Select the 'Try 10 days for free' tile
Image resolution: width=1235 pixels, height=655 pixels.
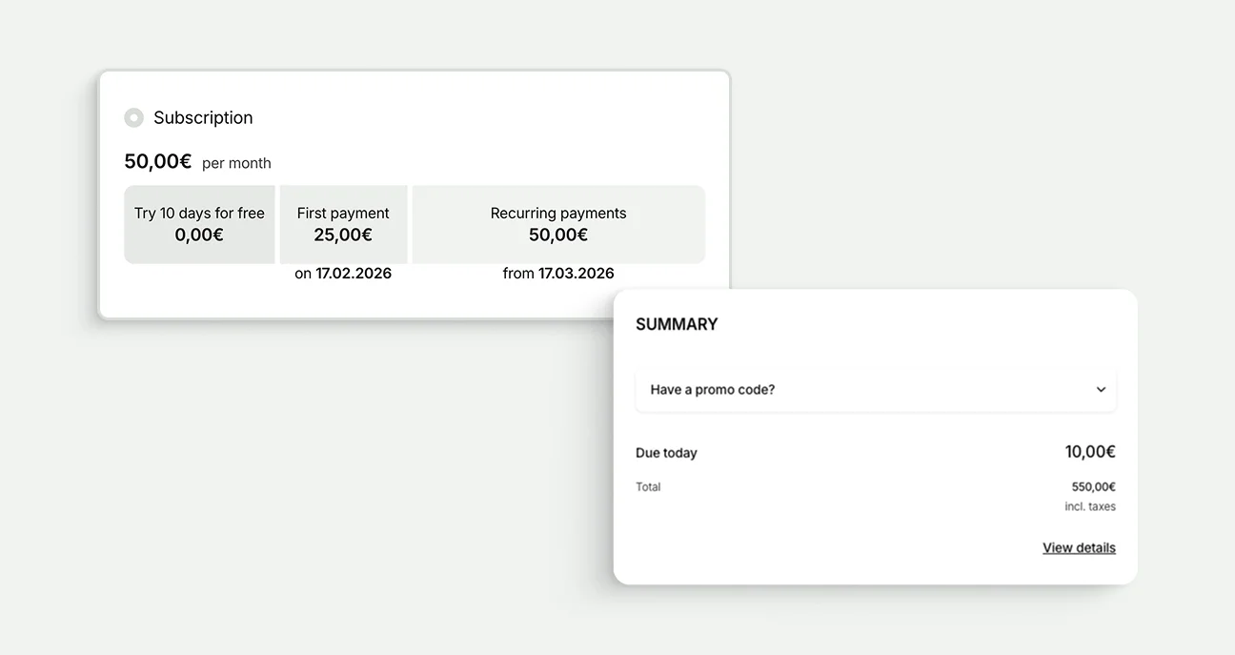click(199, 224)
